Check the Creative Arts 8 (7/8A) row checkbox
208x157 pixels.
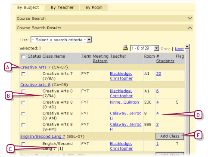pyautogui.click(x=23, y=91)
